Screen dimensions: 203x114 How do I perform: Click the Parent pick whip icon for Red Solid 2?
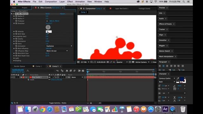pos(69,77)
